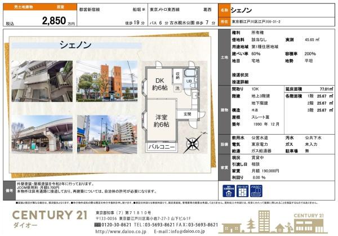This screenshot has height=236, width=338.
Task: Open the orange brick tower photo
Action: (106, 81)
